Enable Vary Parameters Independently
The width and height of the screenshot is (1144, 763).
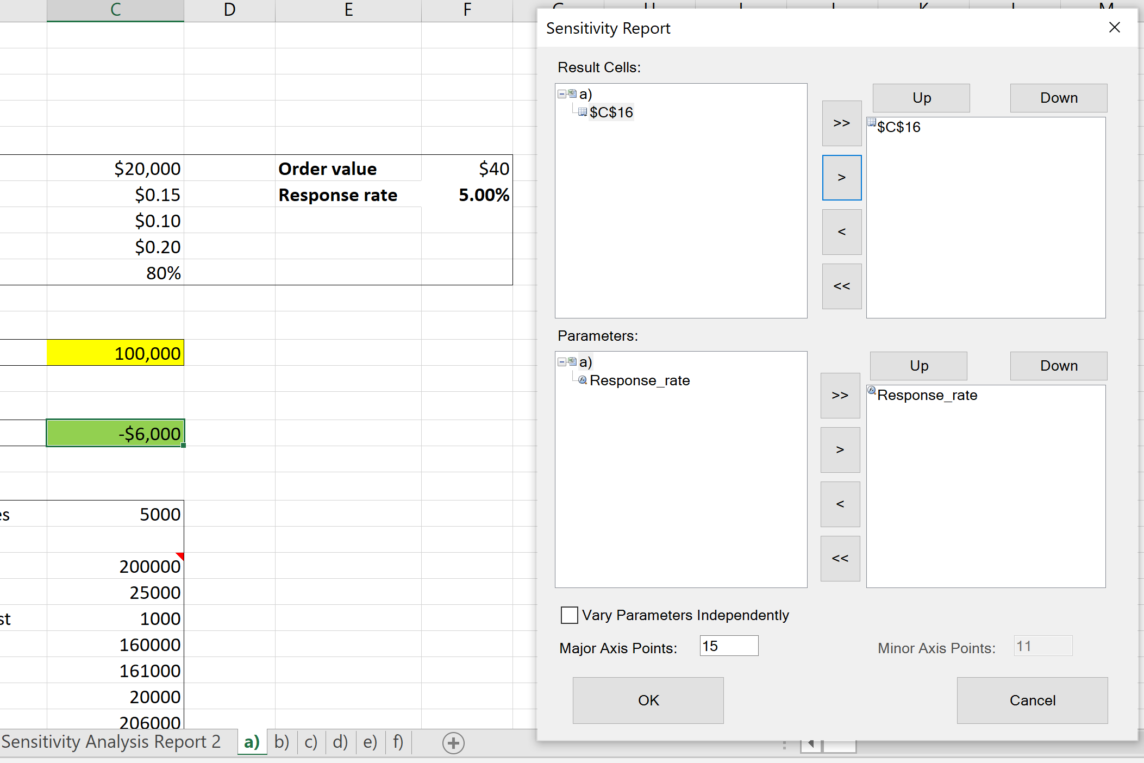pyautogui.click(x=569, y=615)
